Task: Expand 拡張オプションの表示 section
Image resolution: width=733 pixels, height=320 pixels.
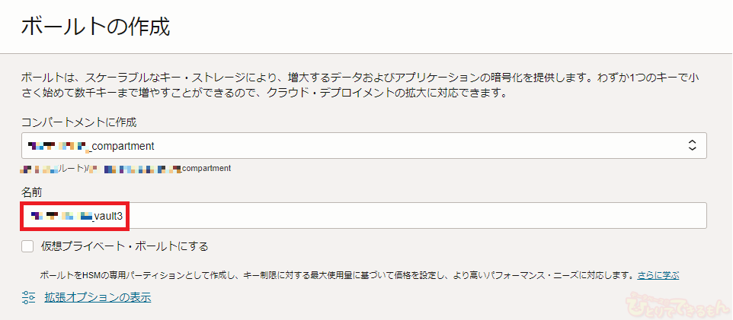Action: 96,297
